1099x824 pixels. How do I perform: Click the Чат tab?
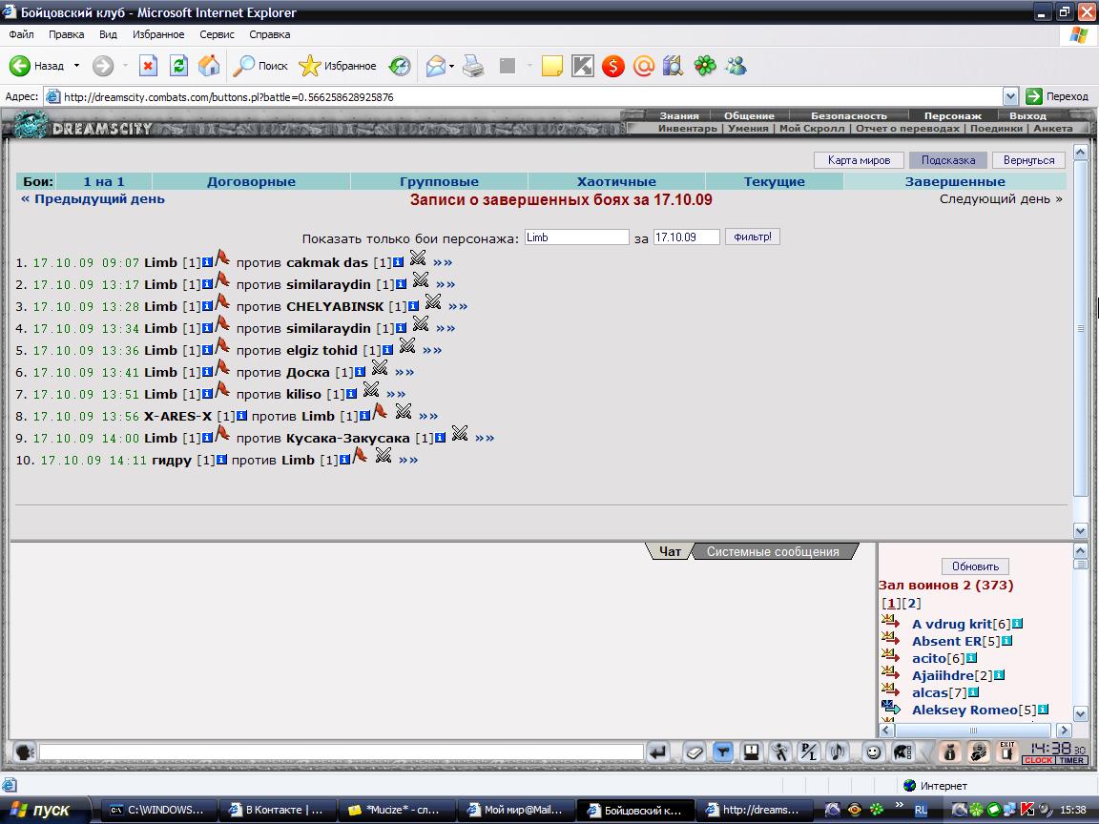tap(670, 552)
